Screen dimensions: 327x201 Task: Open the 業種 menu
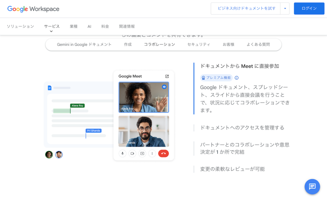(74, 26)
